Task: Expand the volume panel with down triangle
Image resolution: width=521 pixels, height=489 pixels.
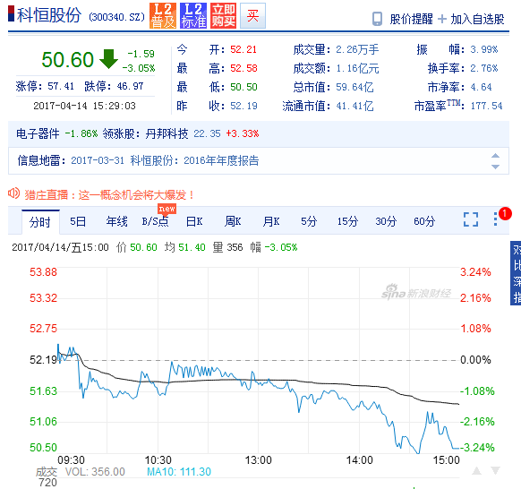Action: 495,470
